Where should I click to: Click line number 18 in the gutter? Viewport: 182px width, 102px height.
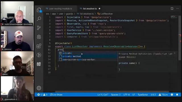49,72
